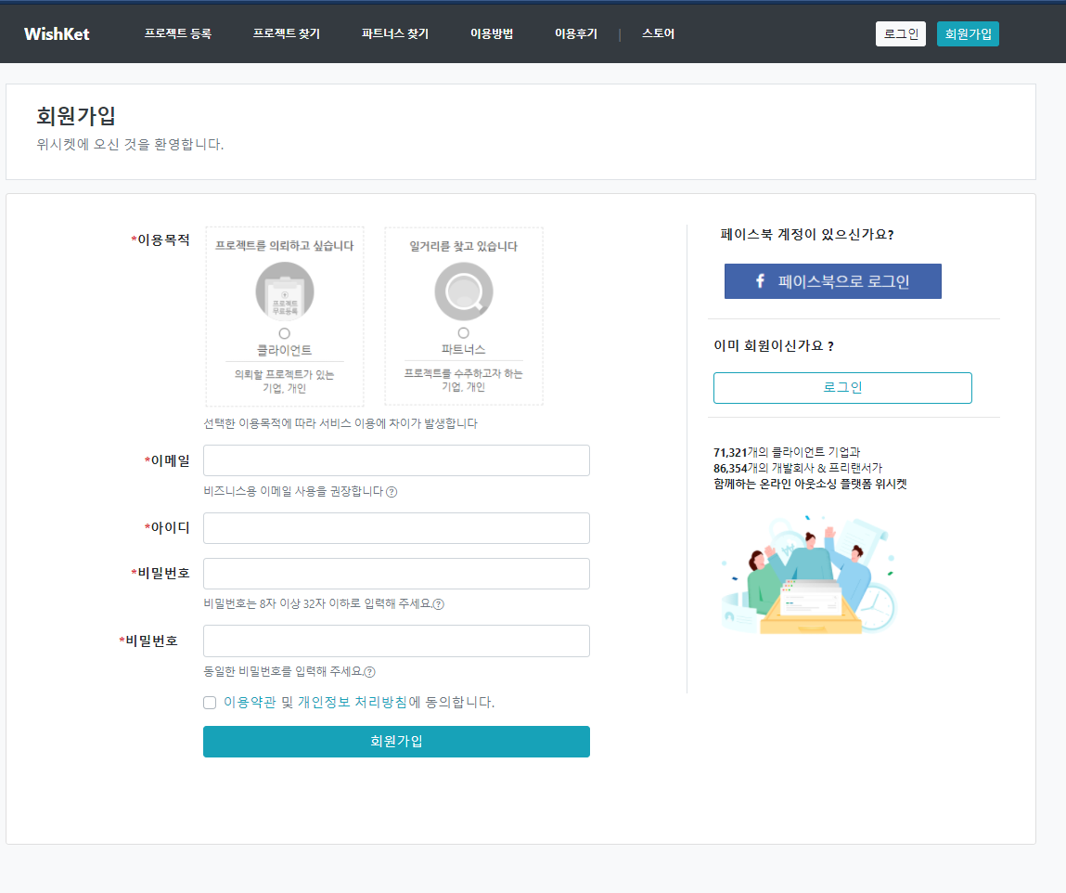
Task: Click the 71,321 client count text
Action: click(787, 452)
